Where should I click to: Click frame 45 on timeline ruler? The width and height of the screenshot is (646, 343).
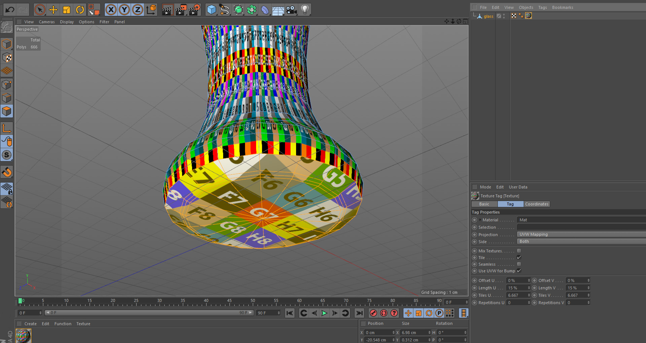229,301
